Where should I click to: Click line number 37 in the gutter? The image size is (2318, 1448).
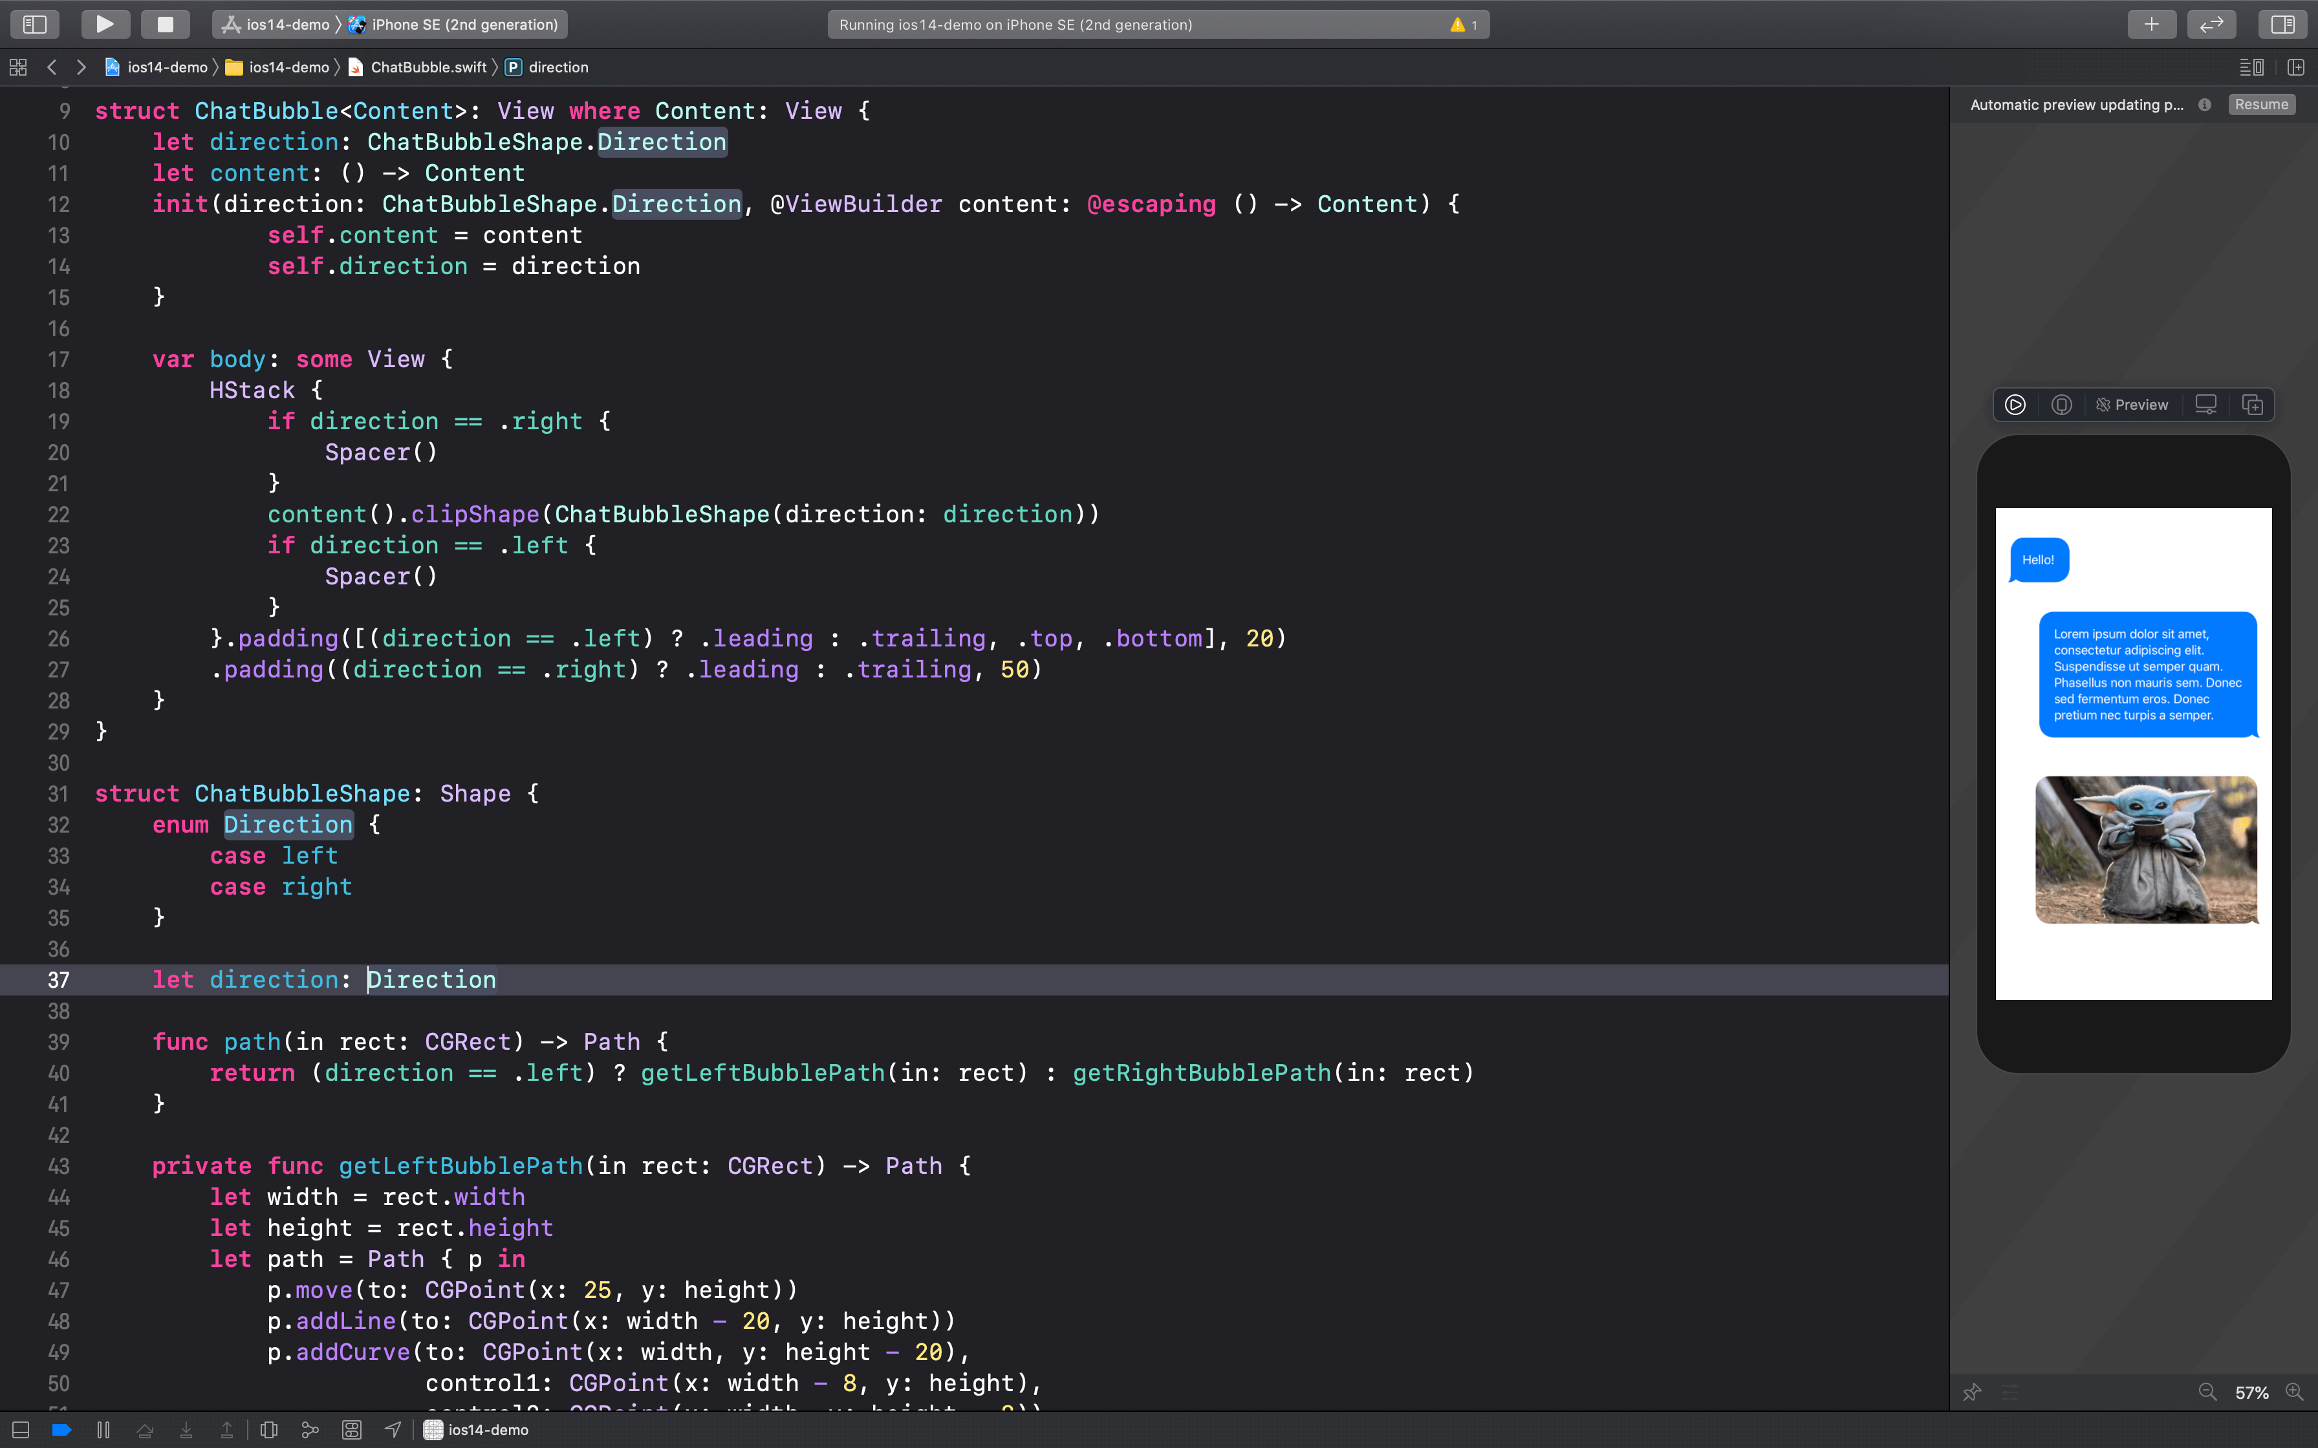[58, 980]
